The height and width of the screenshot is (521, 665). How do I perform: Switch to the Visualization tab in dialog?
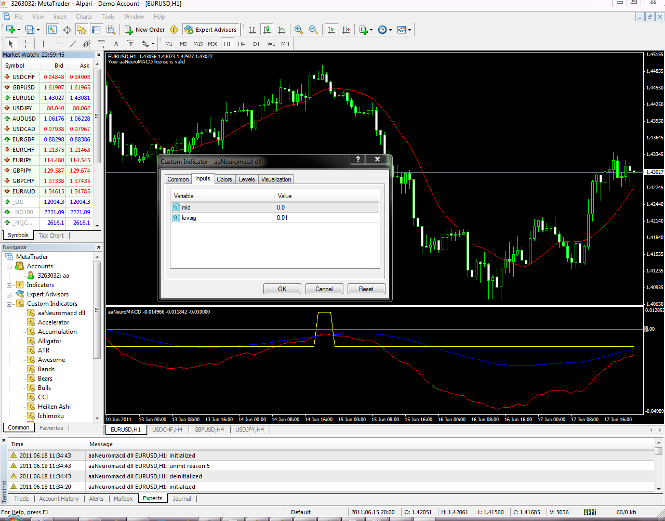276,179
